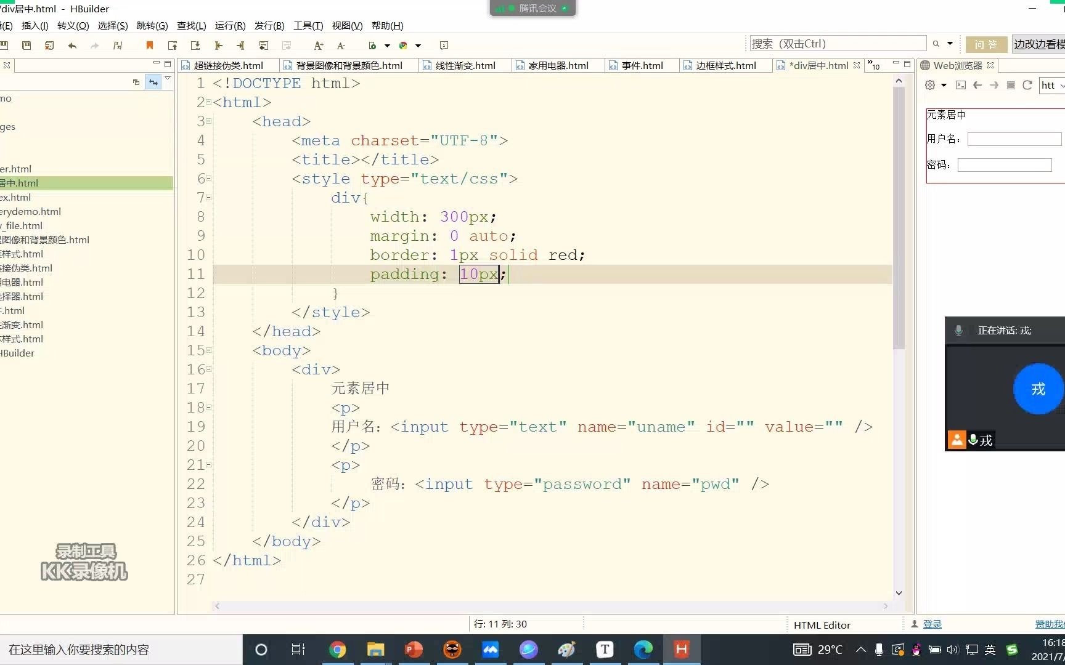Toggle link with editor in project panel
The height and width of the screenshot is (665, 1065).
(153, 82)
